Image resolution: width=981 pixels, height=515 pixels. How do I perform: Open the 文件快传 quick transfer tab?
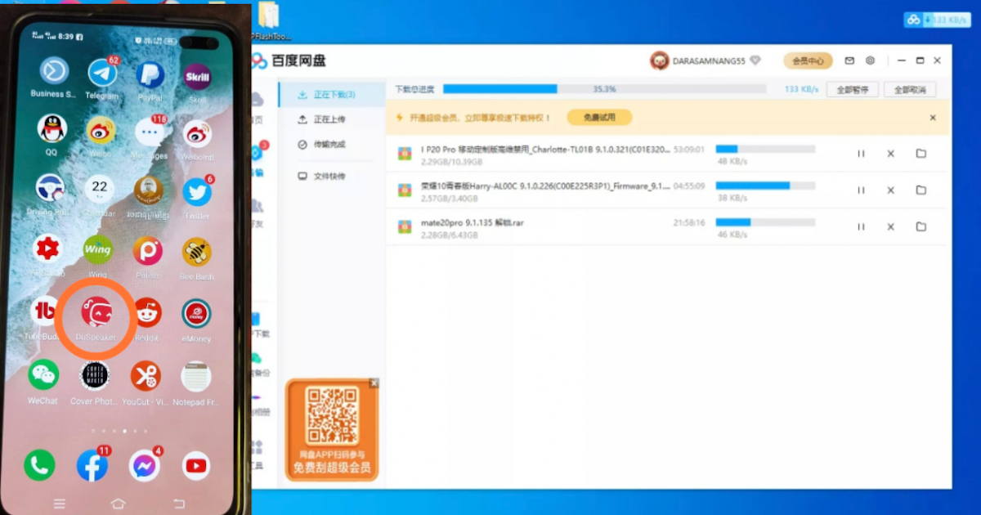[x=331, y=176]
